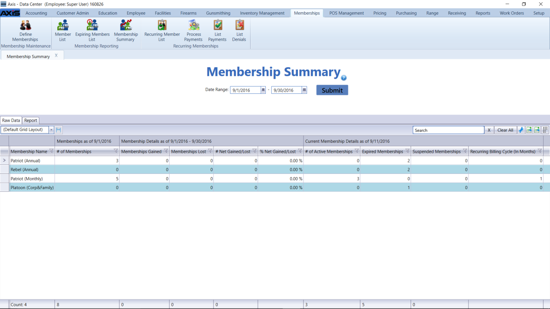Screen dimensions: 550x309
Task: Switch to Inventory Management tab
Action: (262, 13)
